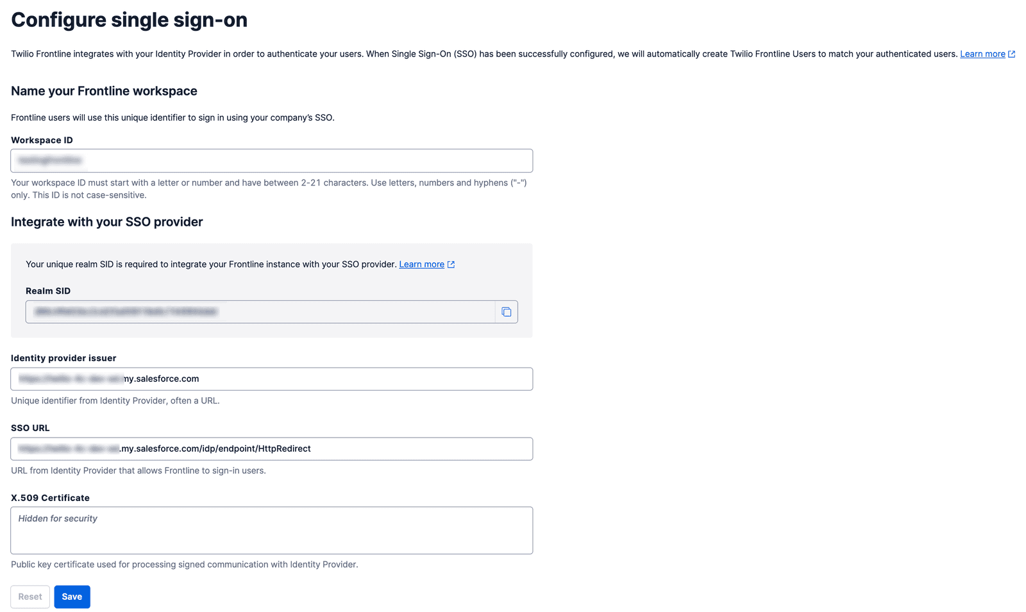Copy the Realm SID using the copy icon
Screen dimensions: 1026x612
coord(506,312)
